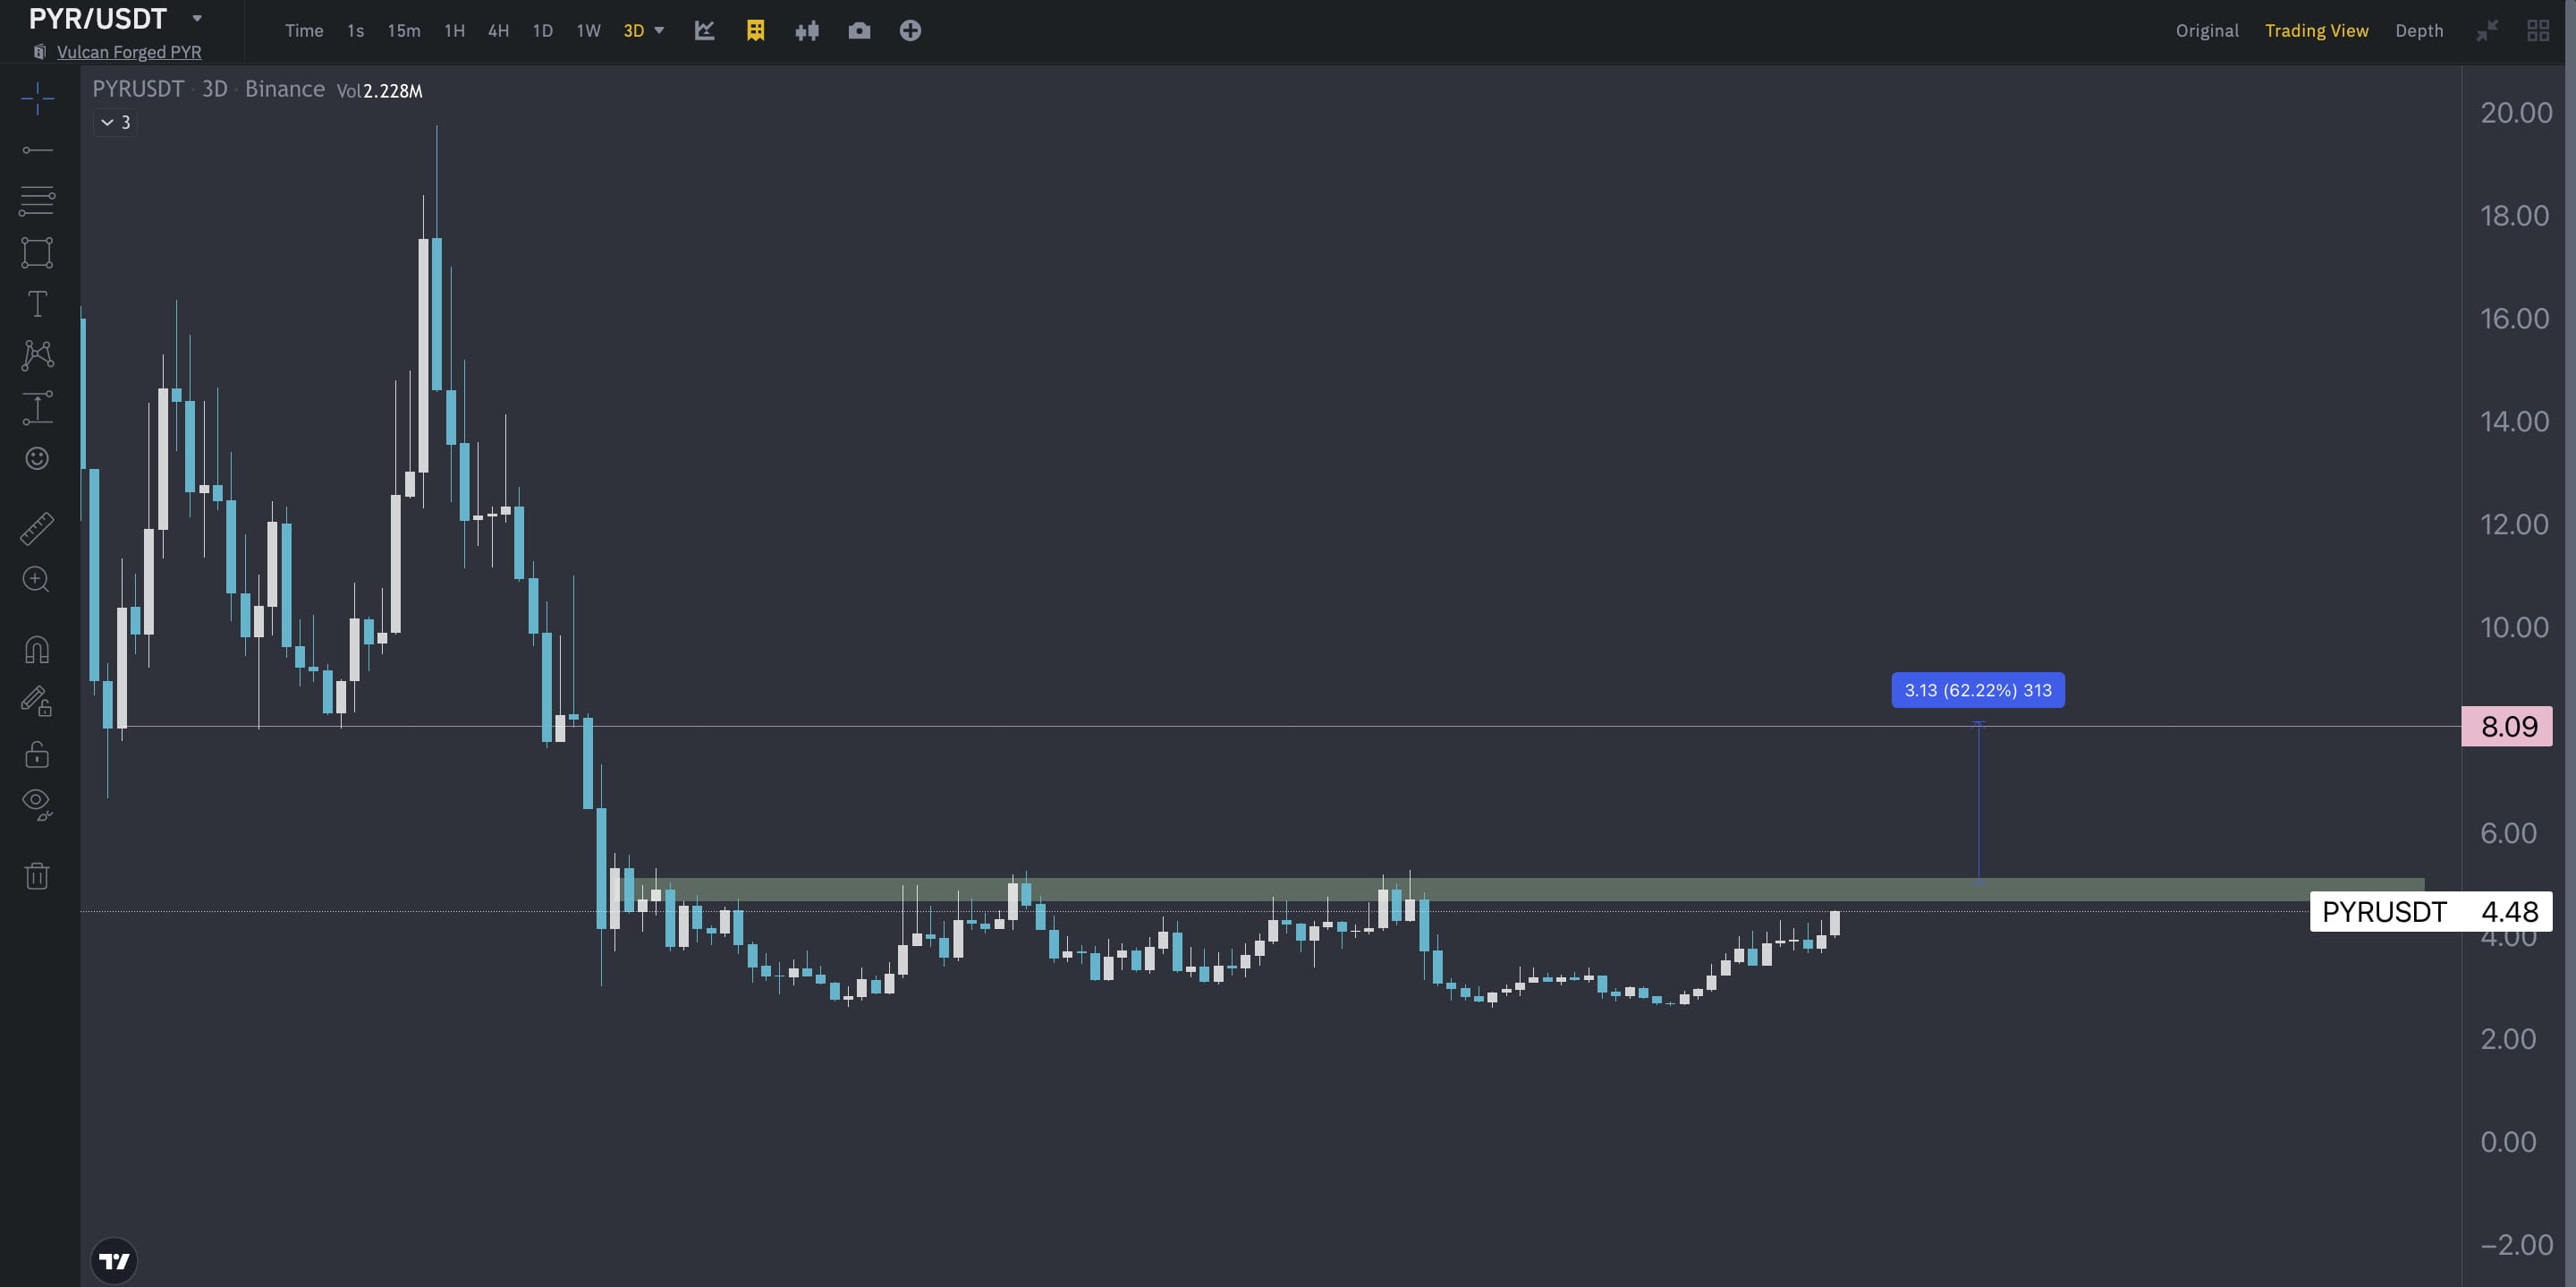Click the plus circle icon in toolbar

click(910, 31)
